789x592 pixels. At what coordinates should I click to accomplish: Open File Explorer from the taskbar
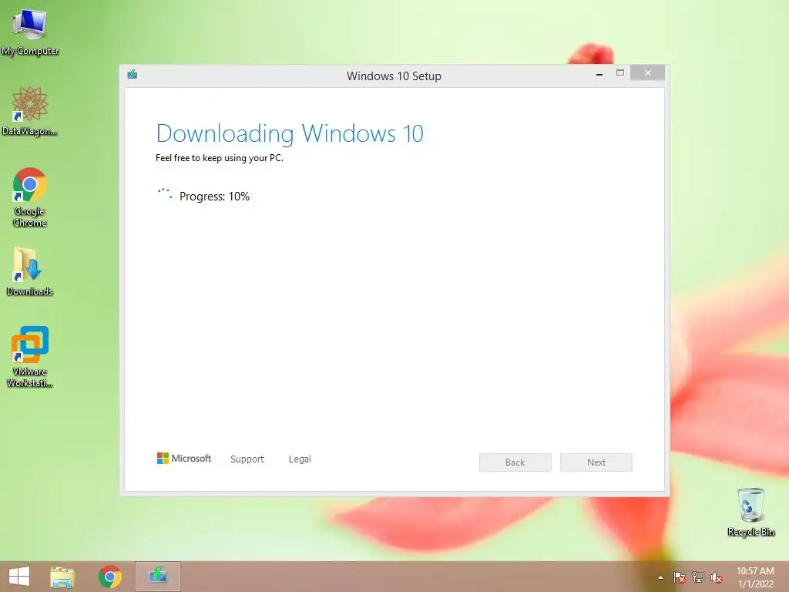62,577
